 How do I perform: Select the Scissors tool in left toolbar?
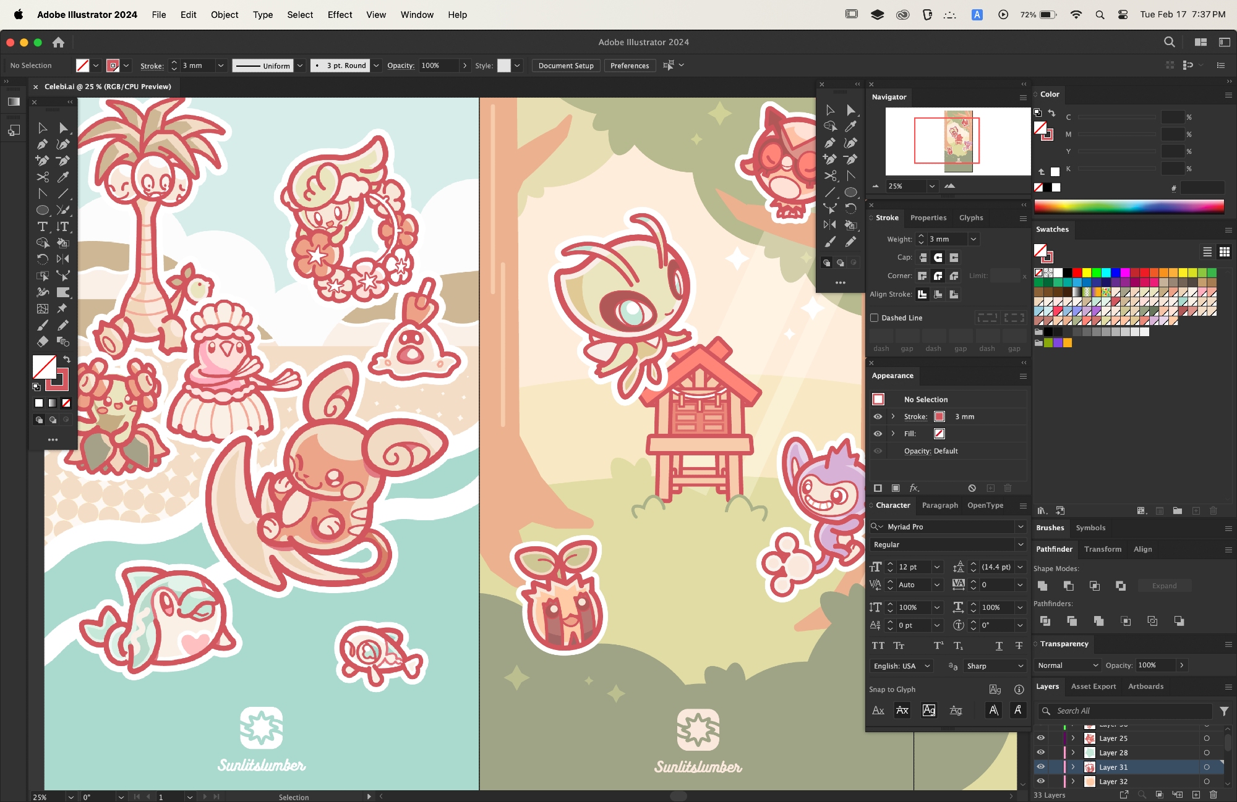coord(42,177)
